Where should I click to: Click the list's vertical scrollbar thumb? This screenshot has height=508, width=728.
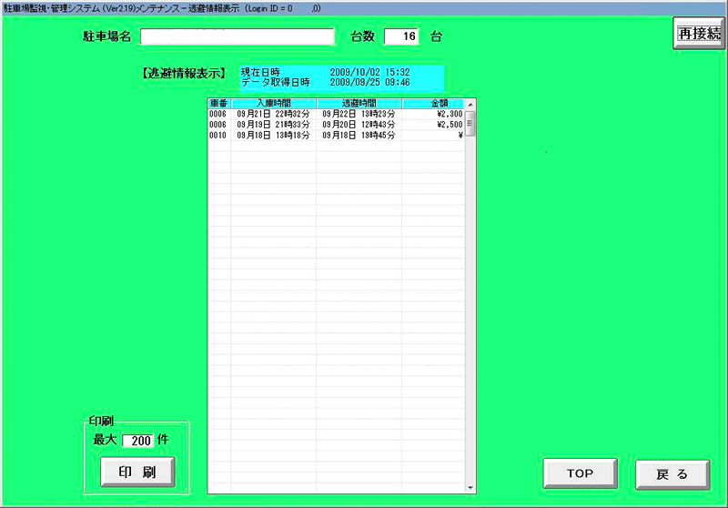coord(470,123)
